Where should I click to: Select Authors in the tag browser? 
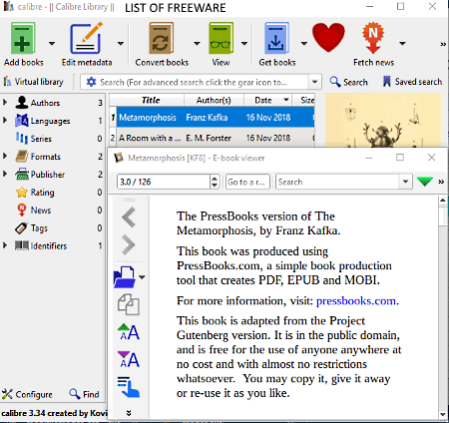(45, 103)
